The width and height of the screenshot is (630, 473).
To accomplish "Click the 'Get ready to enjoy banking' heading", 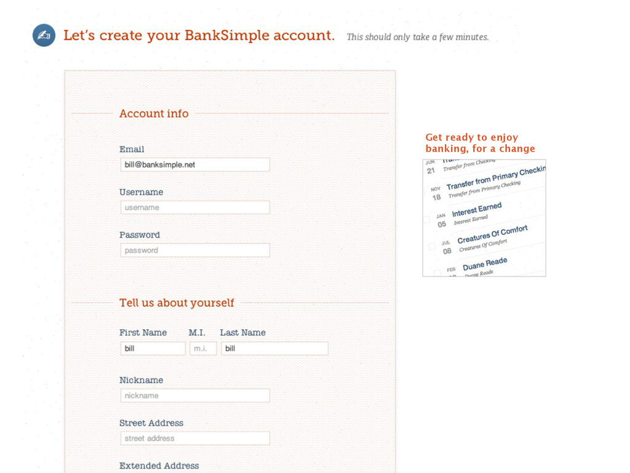I will [x=480, y=143].
